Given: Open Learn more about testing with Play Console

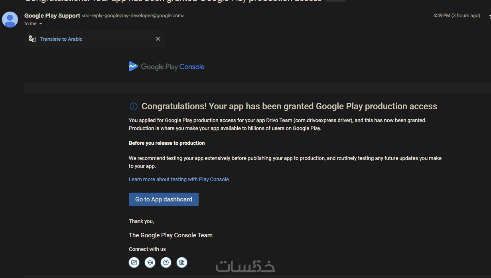Looking at the screenshot, I should coord(179,179).
